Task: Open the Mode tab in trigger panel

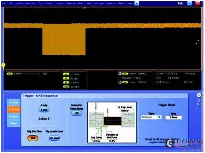Action: click(14, 123)
